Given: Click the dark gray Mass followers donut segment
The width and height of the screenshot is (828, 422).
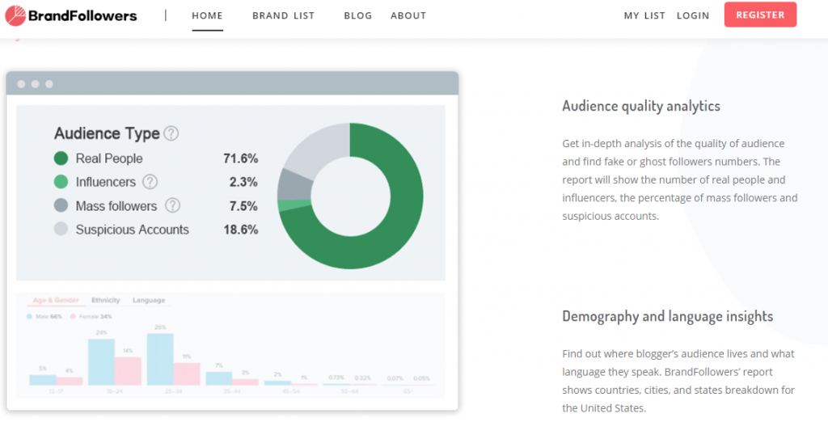Looking at the screenshot, I should click(294, 186).
